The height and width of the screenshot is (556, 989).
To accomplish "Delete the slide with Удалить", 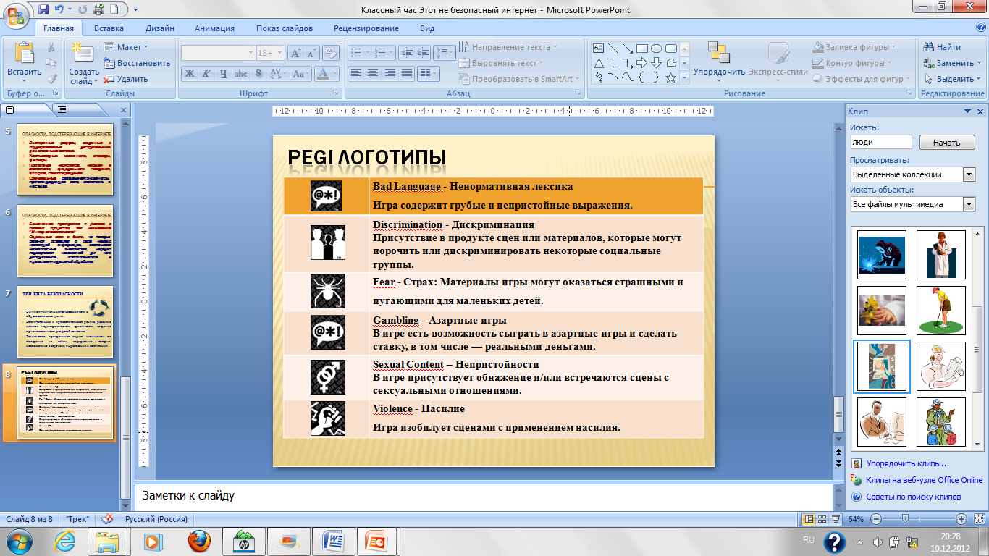I will click(x=126, y=79).
